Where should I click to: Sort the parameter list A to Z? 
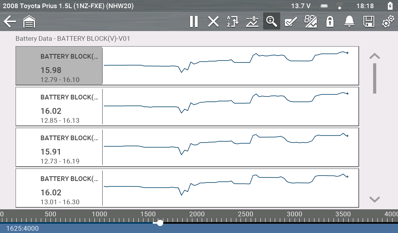click(232, 21)
